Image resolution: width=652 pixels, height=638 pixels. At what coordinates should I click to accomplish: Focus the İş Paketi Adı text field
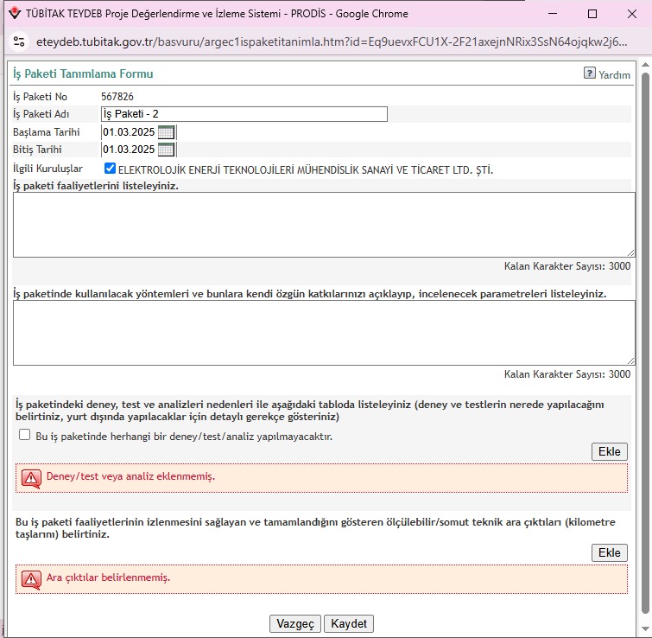point(244,114)
